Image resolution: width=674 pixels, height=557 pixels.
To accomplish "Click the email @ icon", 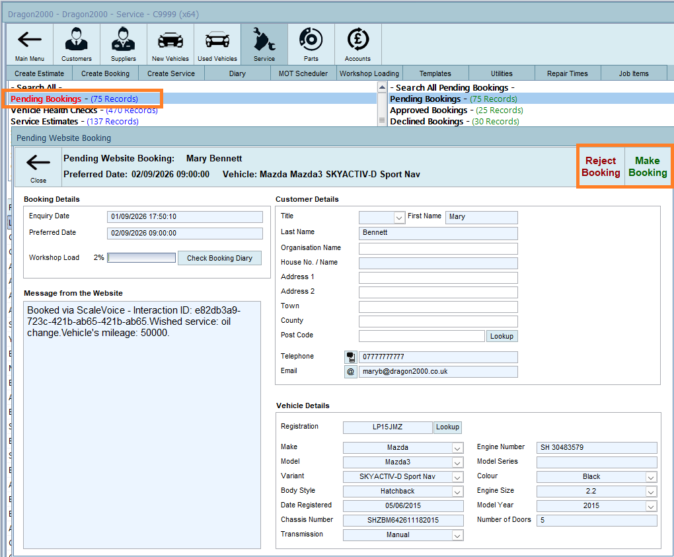I will [x=351, y=372].
